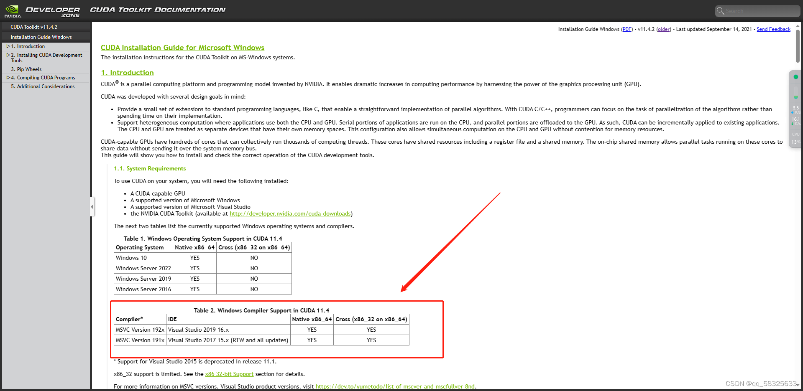Open the dev.to list-of-mscver link
Viewport: 803px width, 391px height.
[x=395, y=386]
